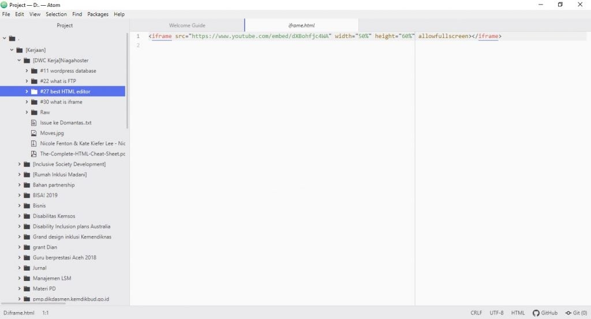Screen dimensions: 591x319
Task: Click the GitHub octocat icon in status bar
Action: pyautogui.click(x=536, y=313)
